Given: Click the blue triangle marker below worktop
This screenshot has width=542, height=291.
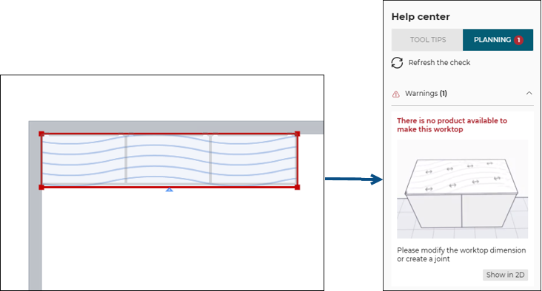Looking at the screenshot, I should [x=169, y=190].
